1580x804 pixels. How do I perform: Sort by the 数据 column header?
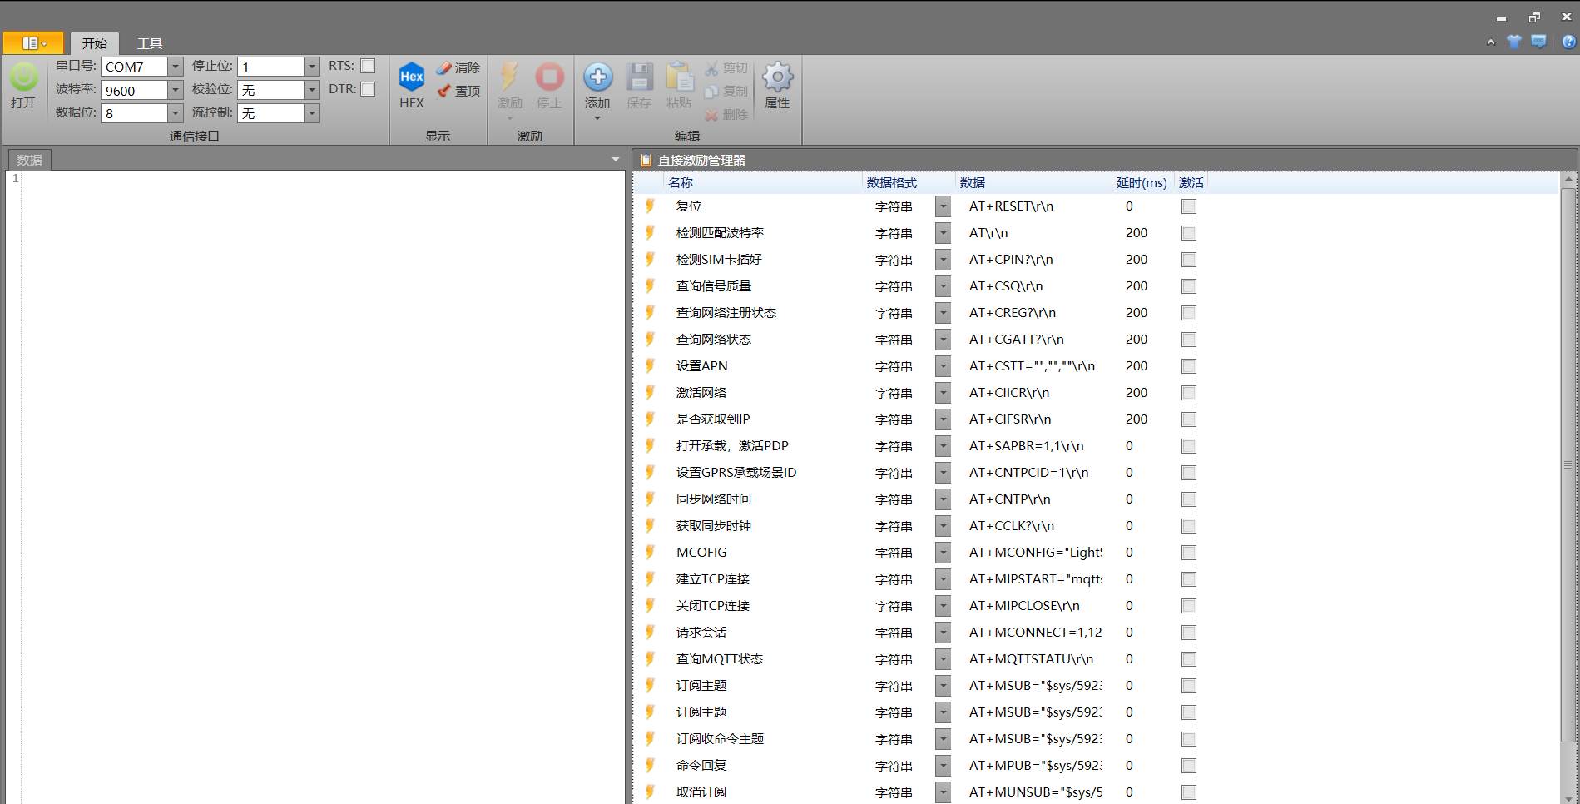point(1034,183)
